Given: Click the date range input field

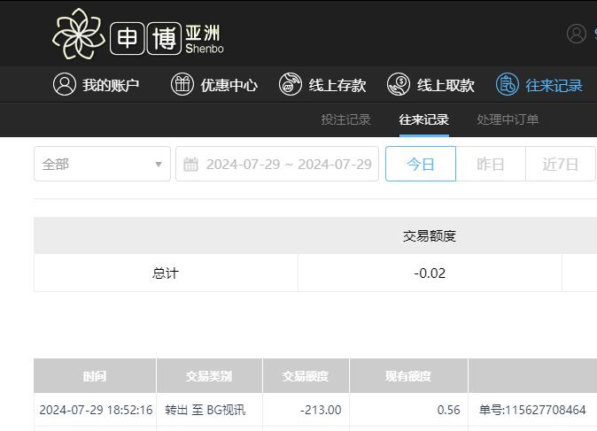Looking at the screenshot, I should point(288,164).
